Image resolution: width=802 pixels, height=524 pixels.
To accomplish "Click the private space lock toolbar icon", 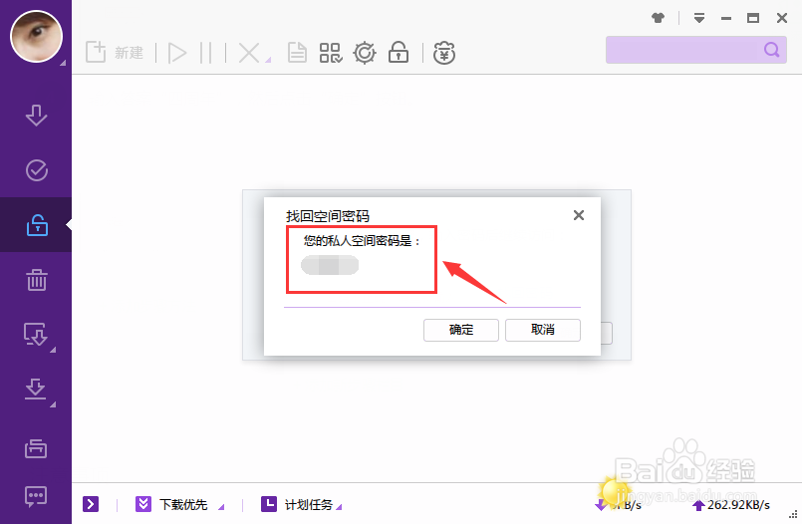I will tap(399, 52).
